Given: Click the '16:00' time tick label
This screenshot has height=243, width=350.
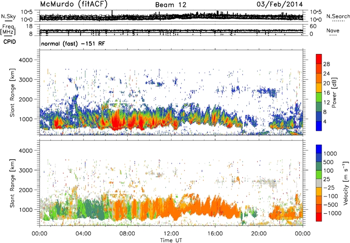Looking at the screenshot, I should 215,234.
